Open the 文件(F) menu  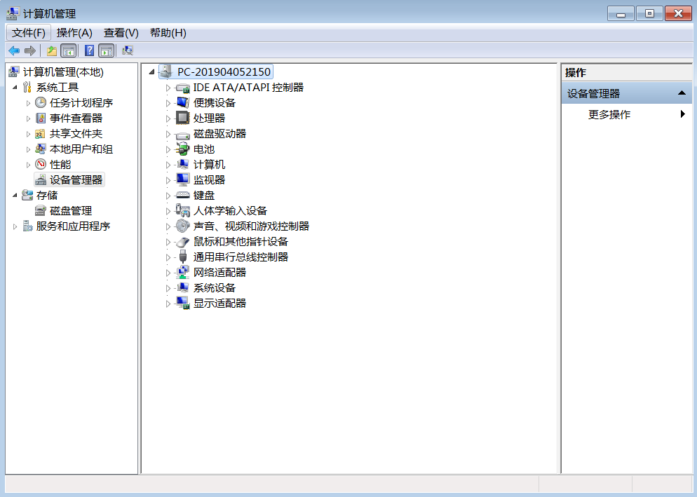coord(29,33)
